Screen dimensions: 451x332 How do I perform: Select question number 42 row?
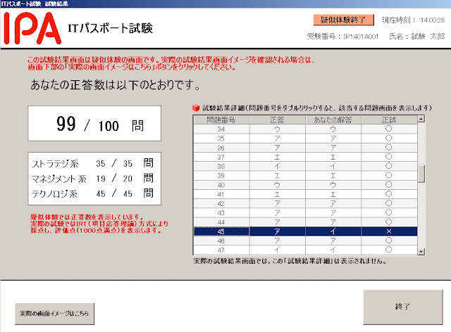[305, 203]
